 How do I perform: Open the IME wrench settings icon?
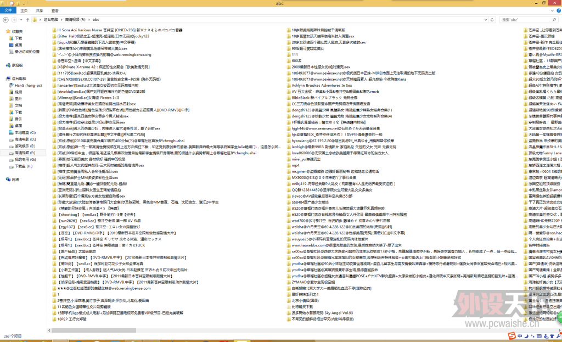pos(558,337)
